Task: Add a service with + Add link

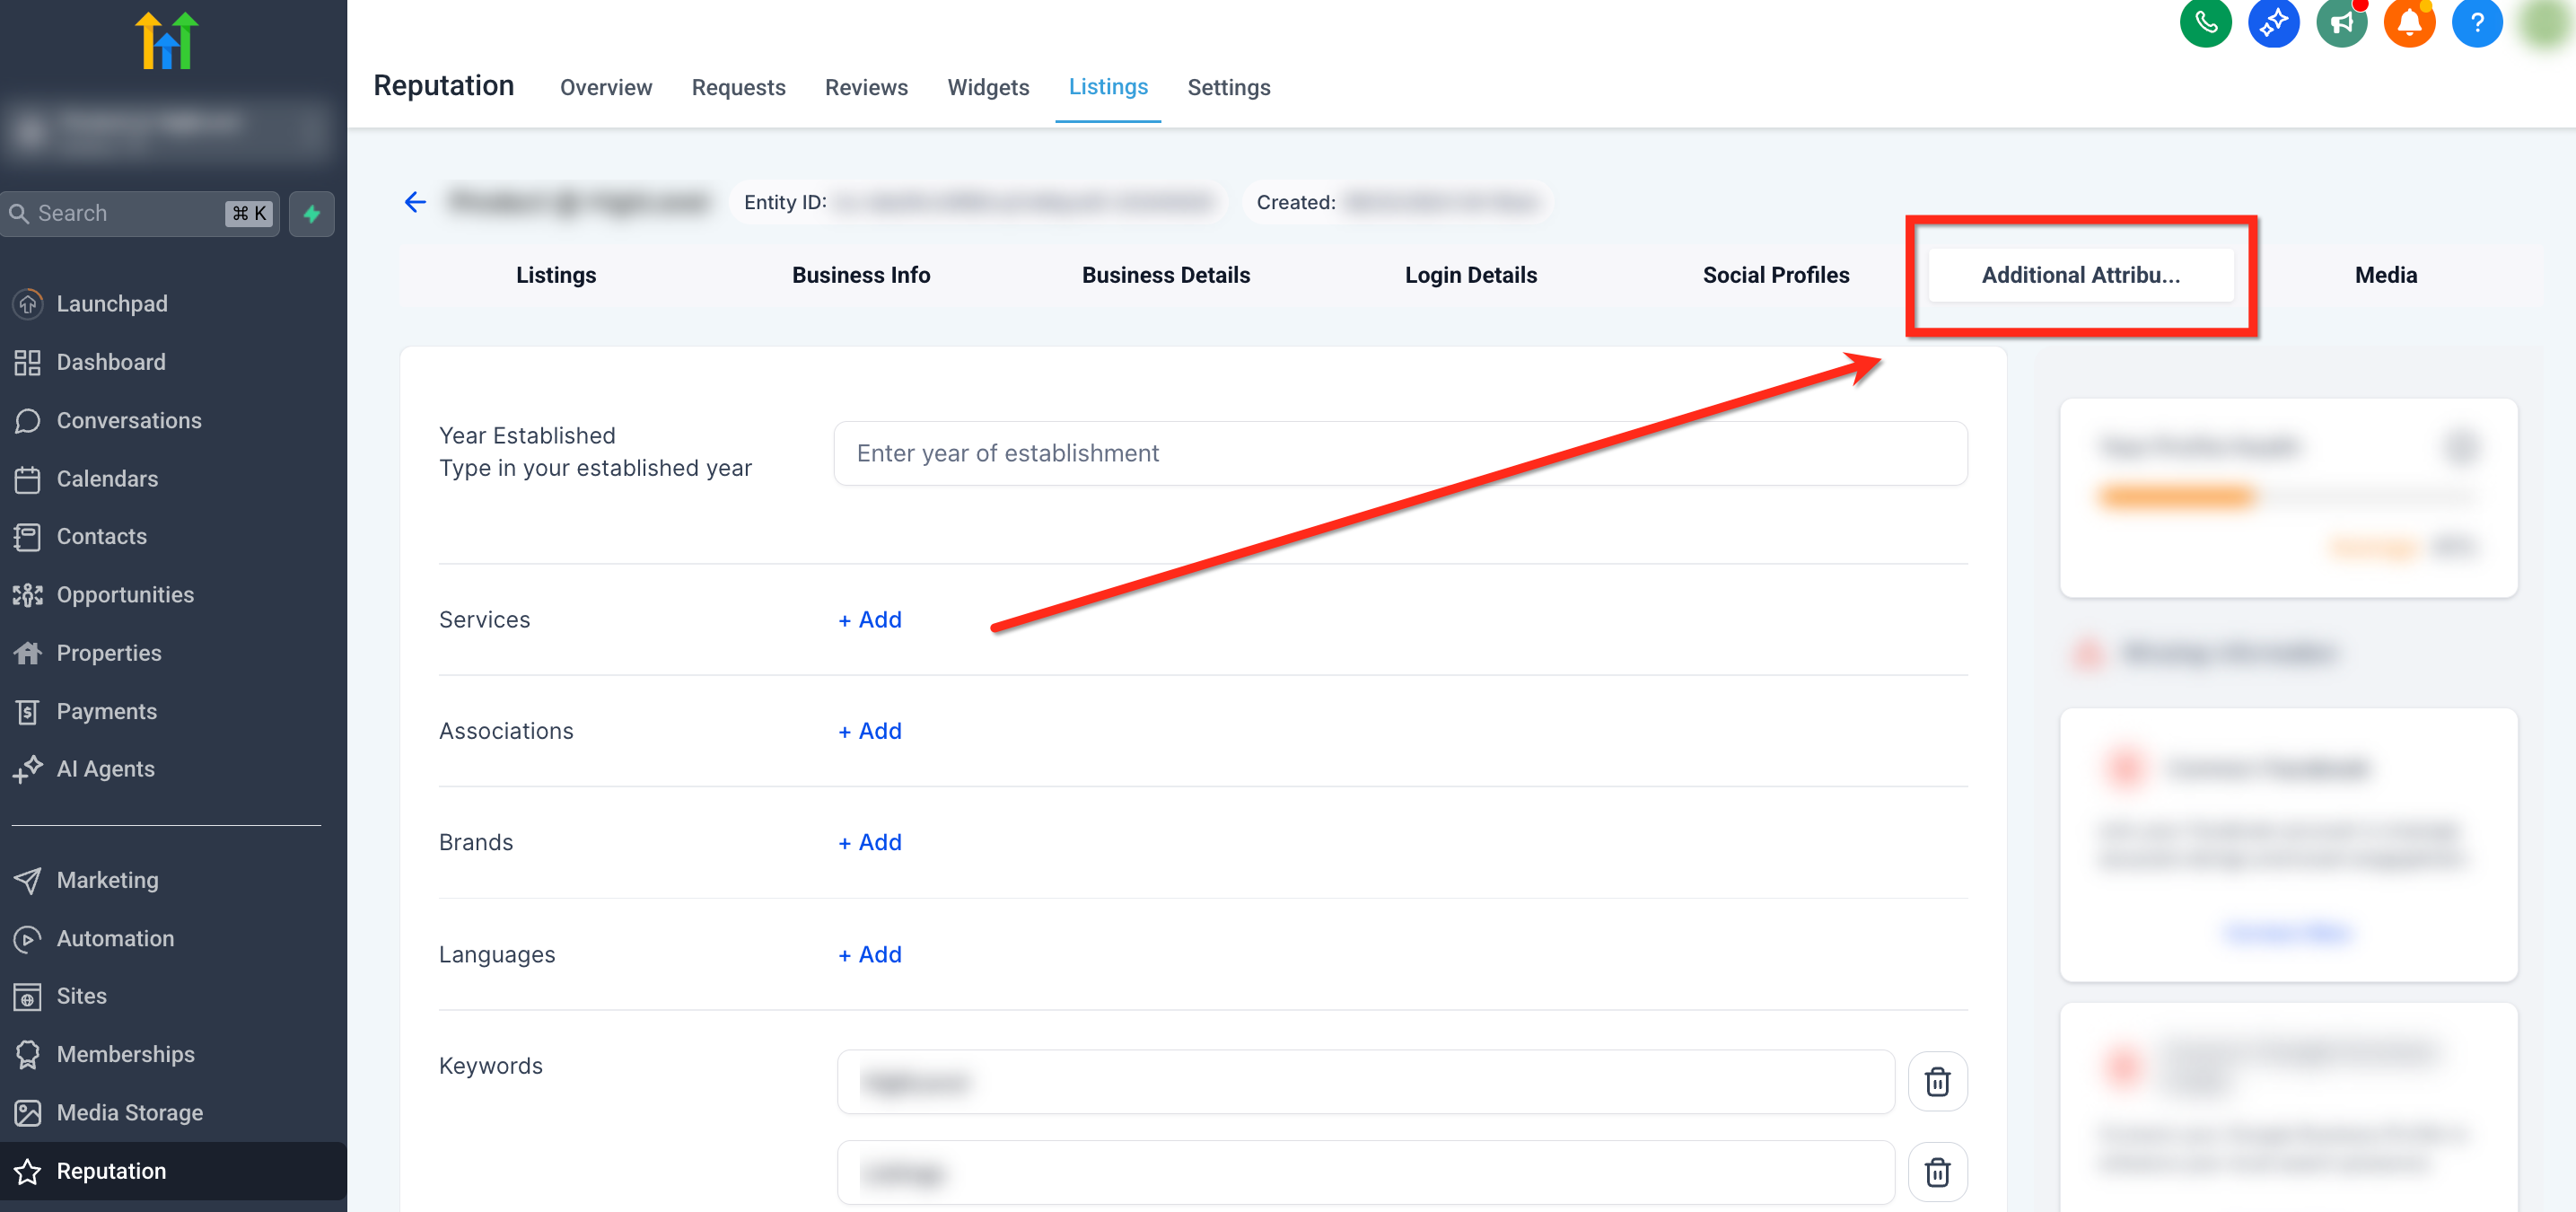Action: tap(870, 620)
